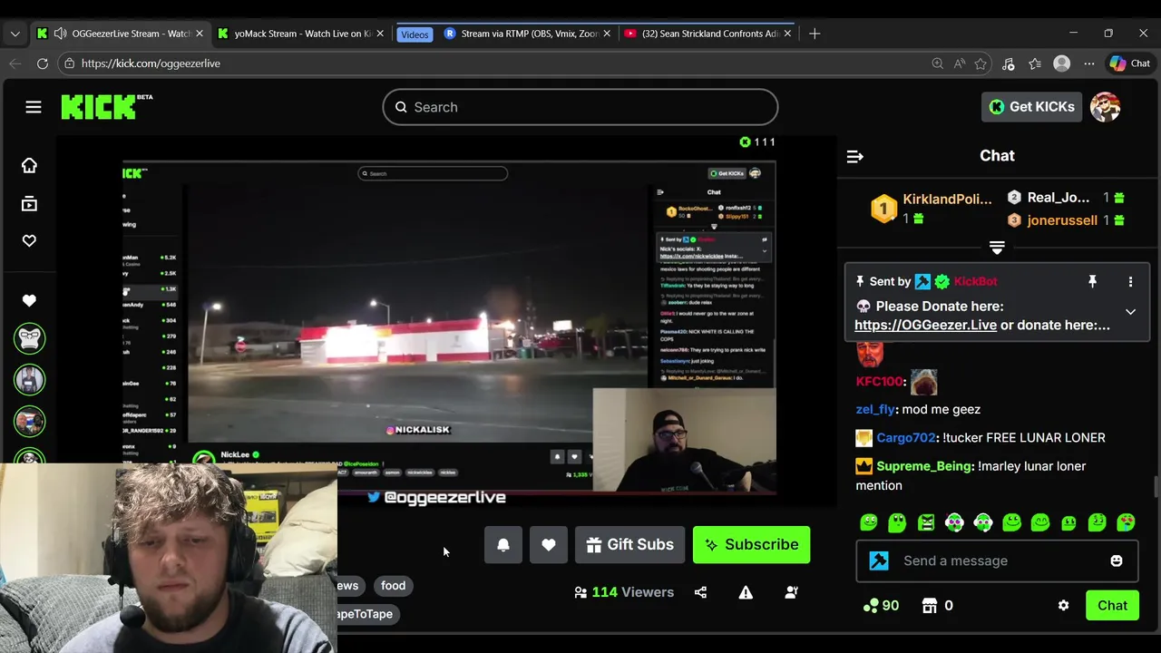Open your profile avatar on the Kick header
Image resolution: width=1161 pixels, height=653 pixels.
pos(1105,107)
